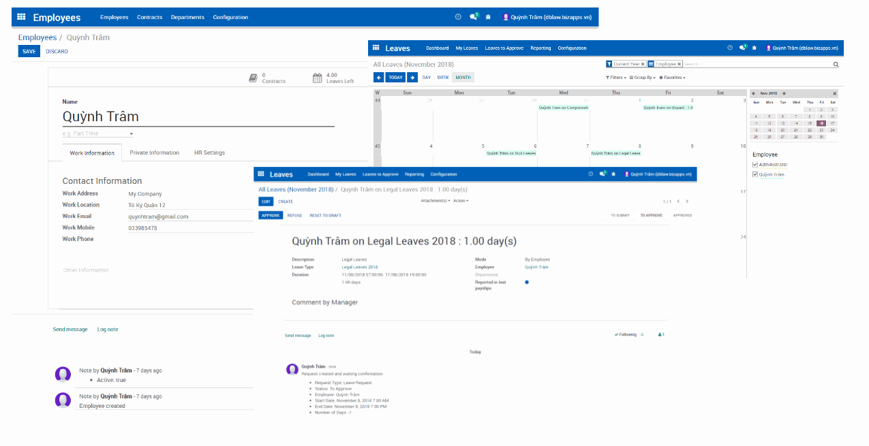869x446 pixels.
Task: Select November 16 in the mini calendar
Action: (x=821, y=123)
